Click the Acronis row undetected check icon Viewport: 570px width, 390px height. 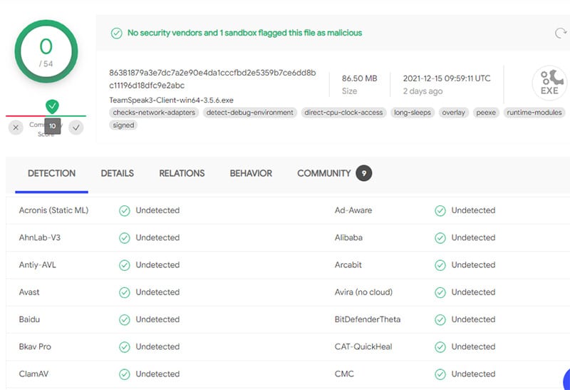(124, 210)
